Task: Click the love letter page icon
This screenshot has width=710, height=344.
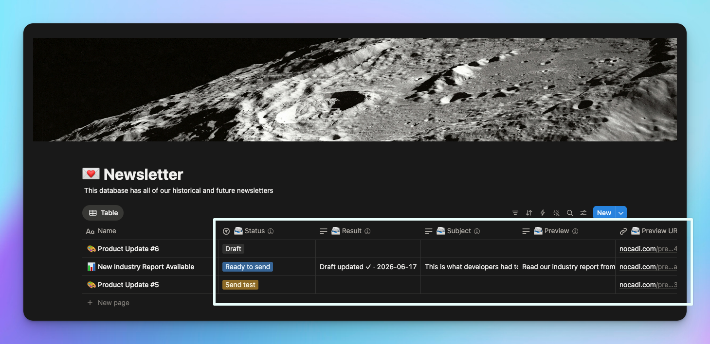Action: click(91, 174)
